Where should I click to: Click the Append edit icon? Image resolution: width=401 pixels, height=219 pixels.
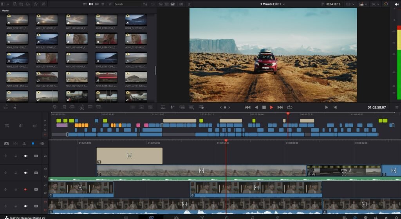pos(64,107)
